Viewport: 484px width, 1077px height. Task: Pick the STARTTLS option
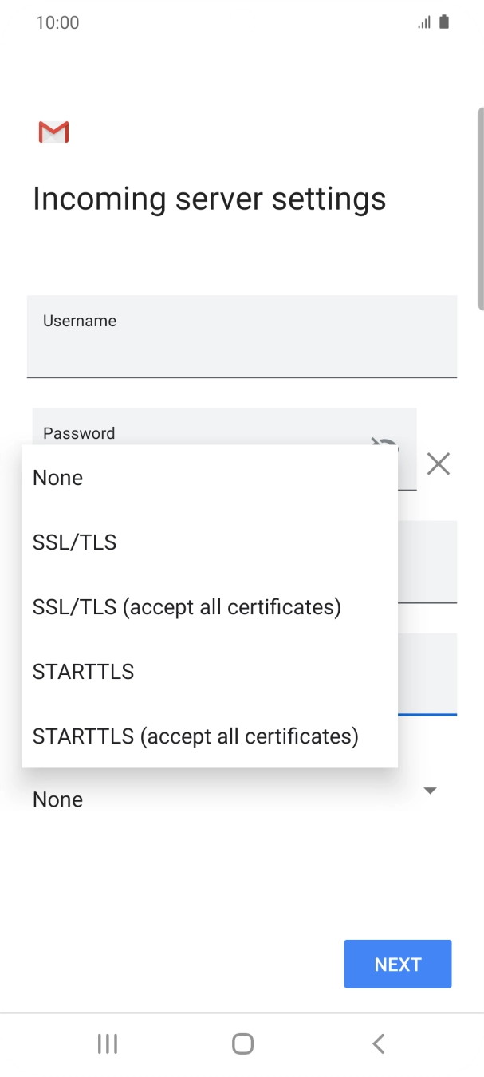83,672
